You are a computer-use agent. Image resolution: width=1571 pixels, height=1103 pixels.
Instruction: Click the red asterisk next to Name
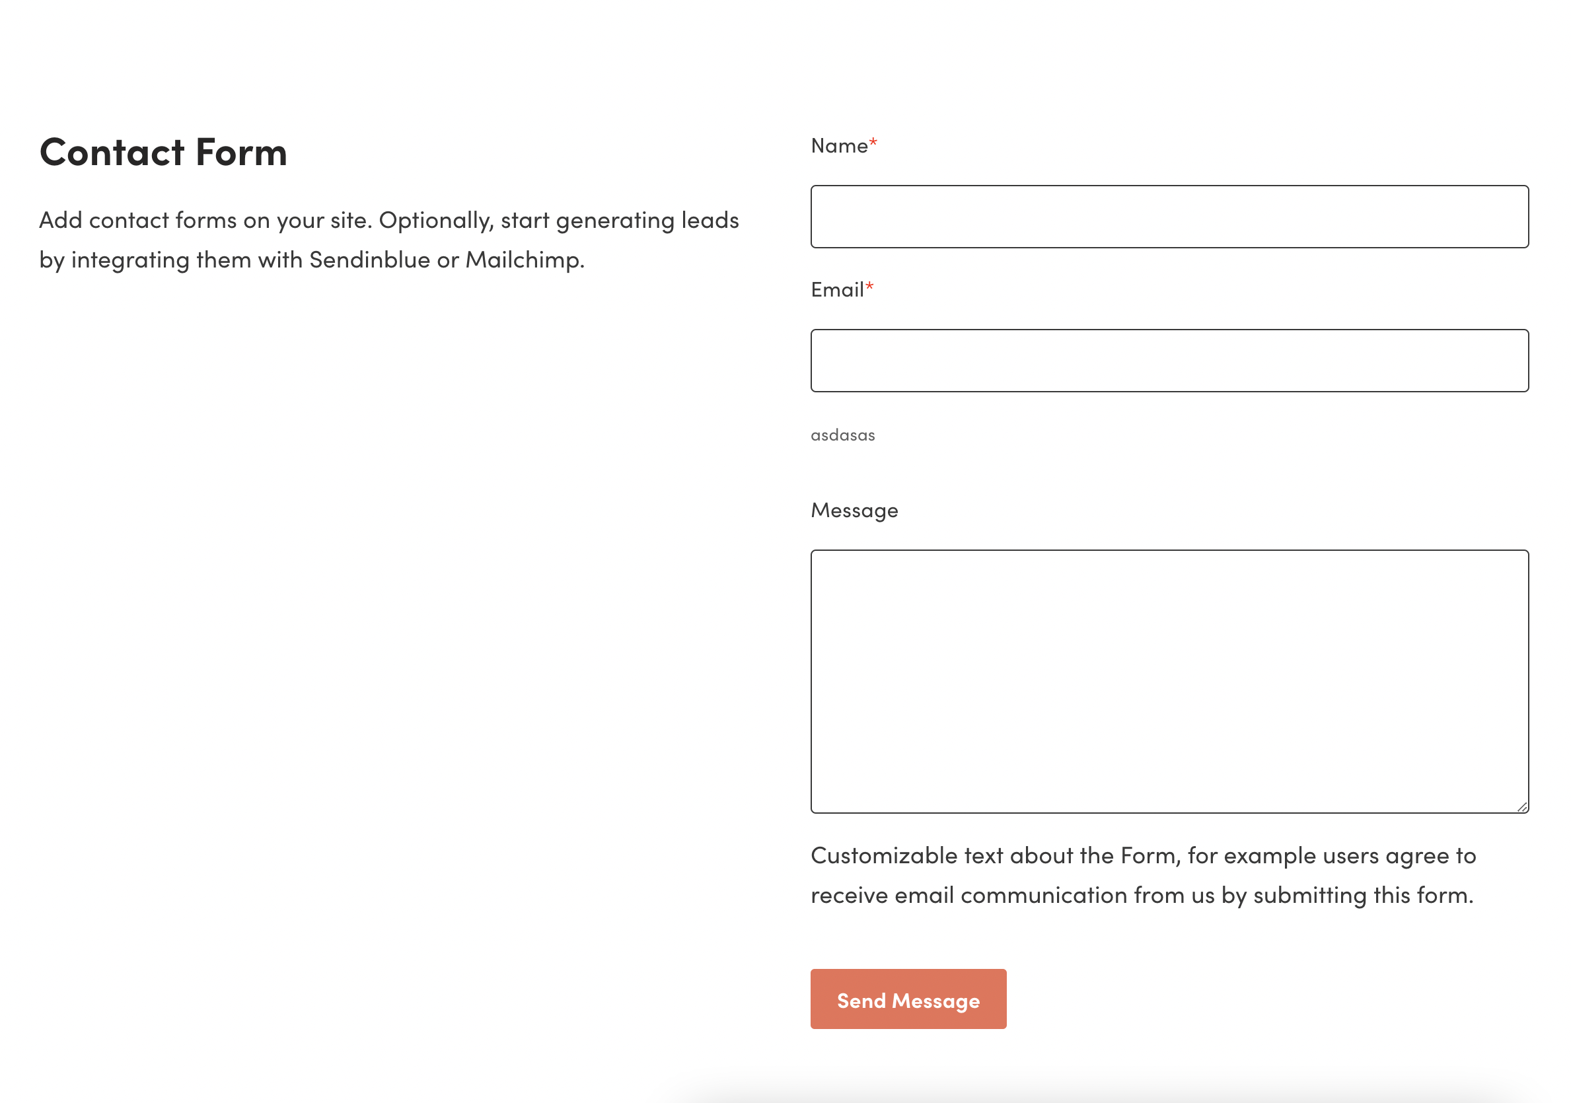point(874,141)
